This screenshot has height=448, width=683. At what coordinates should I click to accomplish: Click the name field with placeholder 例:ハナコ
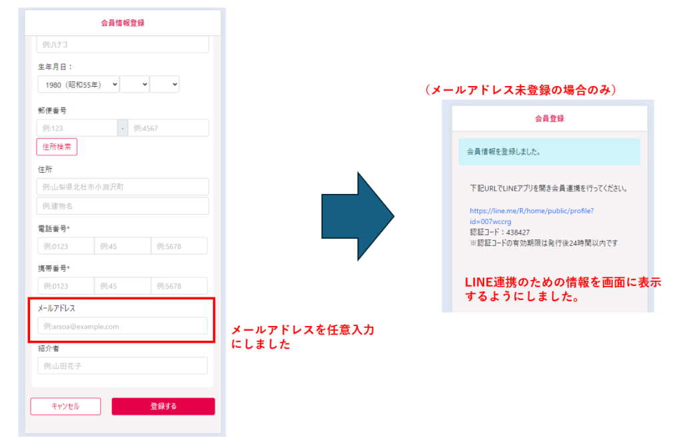tap(123, 45)
